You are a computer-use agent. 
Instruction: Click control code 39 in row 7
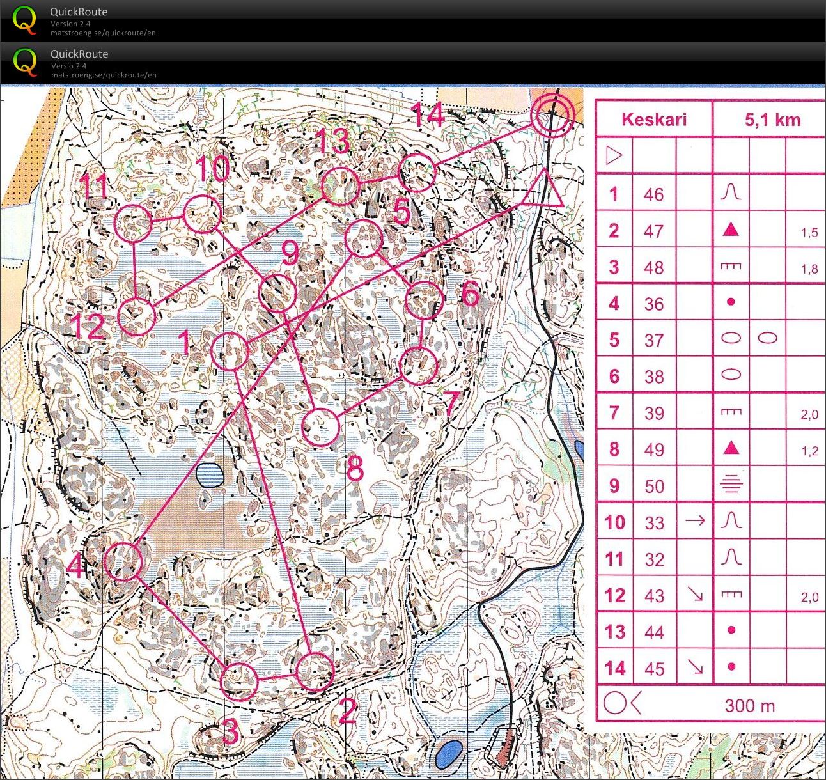[x=653, y=413]
